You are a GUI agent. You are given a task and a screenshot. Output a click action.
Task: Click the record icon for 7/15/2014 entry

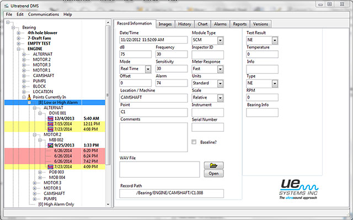(50, 124)
